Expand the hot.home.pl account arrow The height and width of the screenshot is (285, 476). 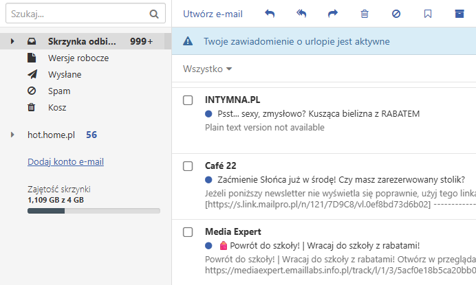coord(12,135)
